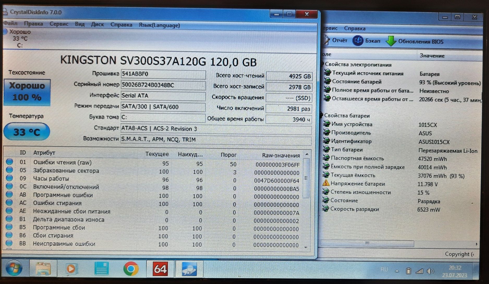Image resolution: width=489 pixels, height=284 pixels.
Task: Click the Raw-значения column header
Action: 281,155
